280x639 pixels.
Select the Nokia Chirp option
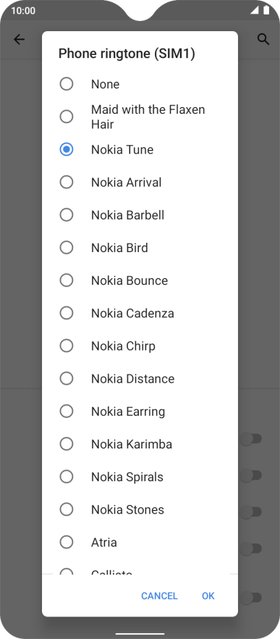[140, 346]
